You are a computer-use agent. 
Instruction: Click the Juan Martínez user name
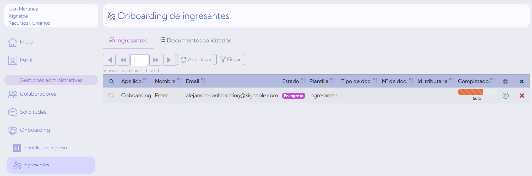[x=23, y=9]
